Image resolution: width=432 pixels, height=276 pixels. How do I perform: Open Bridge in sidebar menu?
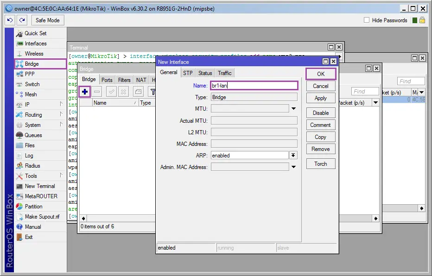click(x=40, y=64)
